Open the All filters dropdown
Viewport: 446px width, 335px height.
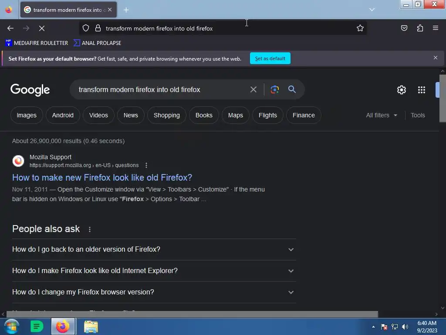[382, 115]
